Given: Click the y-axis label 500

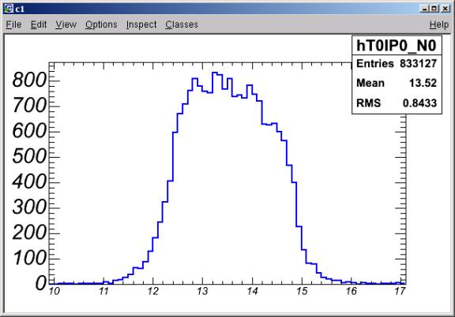Looking at the screenshot, I should 29,157.
